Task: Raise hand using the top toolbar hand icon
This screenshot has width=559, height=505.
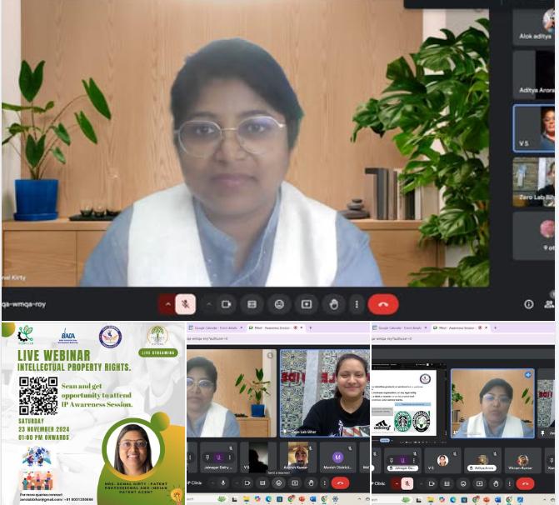Action: 334,304
